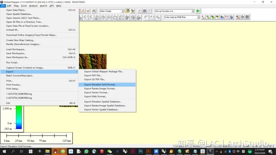Open Batch Convert/Reproject from the File menu
This screenshot has height=155, width=276.
(x=39, y=75)
